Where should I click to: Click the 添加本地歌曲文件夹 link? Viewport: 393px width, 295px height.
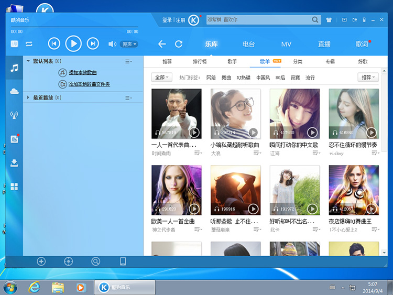(x=89, y=84)
